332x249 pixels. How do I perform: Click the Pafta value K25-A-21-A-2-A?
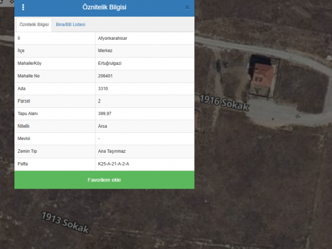point(117,164)
